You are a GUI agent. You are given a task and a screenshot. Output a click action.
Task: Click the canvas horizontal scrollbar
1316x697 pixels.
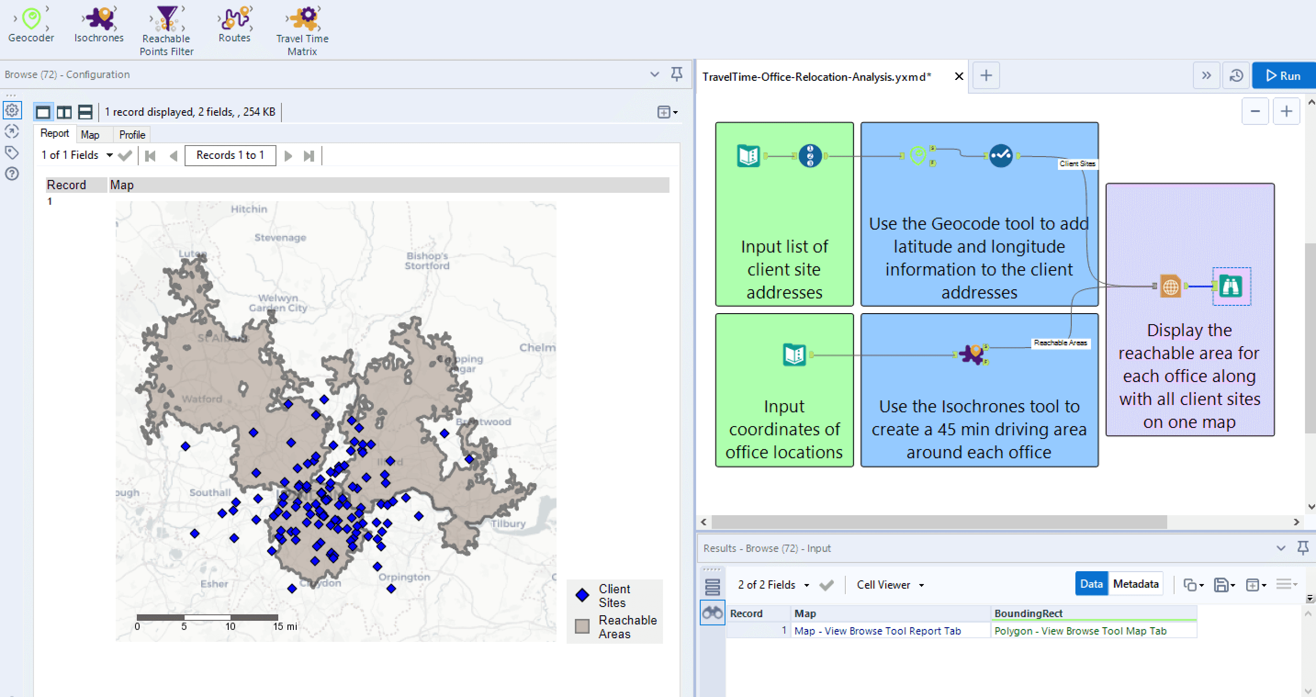coord(938,522)
